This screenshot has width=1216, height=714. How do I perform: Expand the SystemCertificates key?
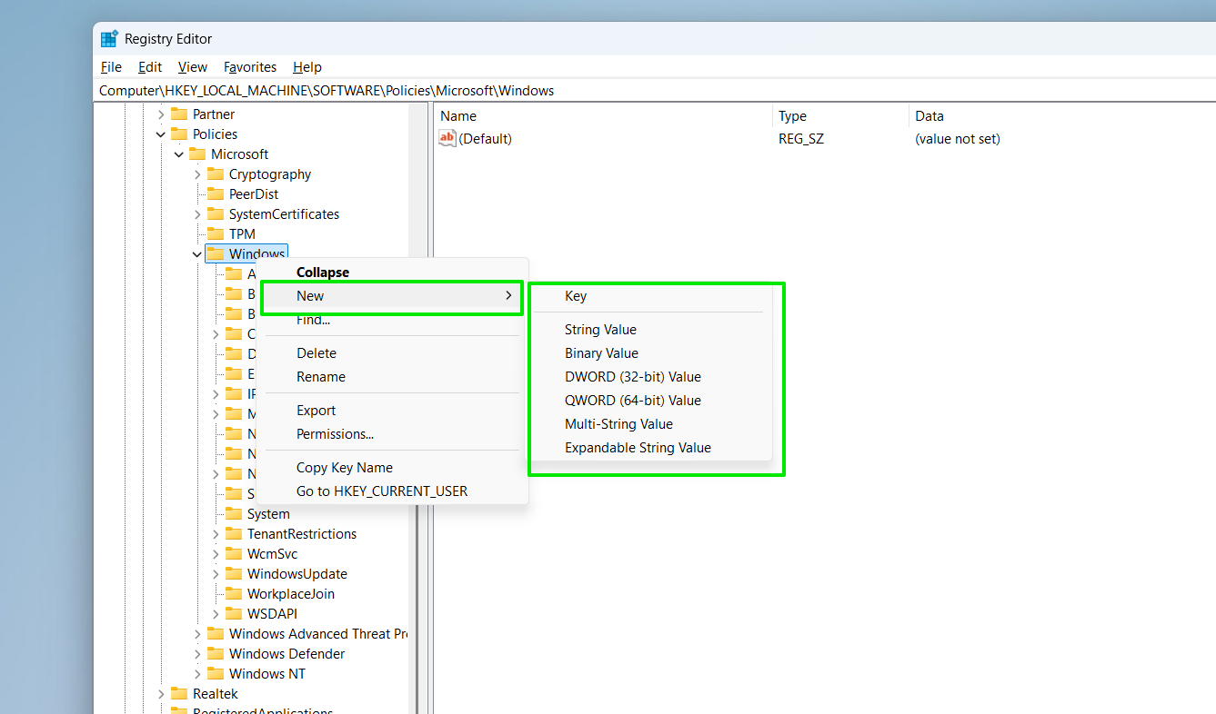[x=197, y=214]
